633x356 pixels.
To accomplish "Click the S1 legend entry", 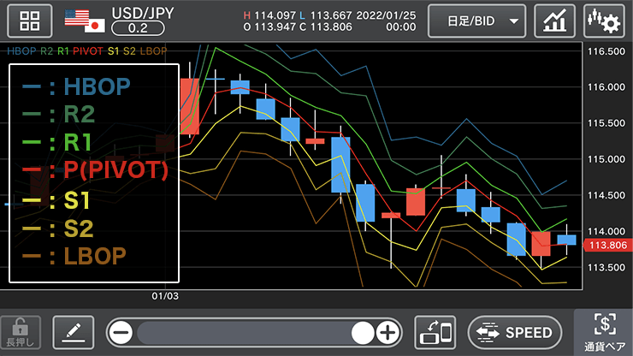I will click(60, 201).
